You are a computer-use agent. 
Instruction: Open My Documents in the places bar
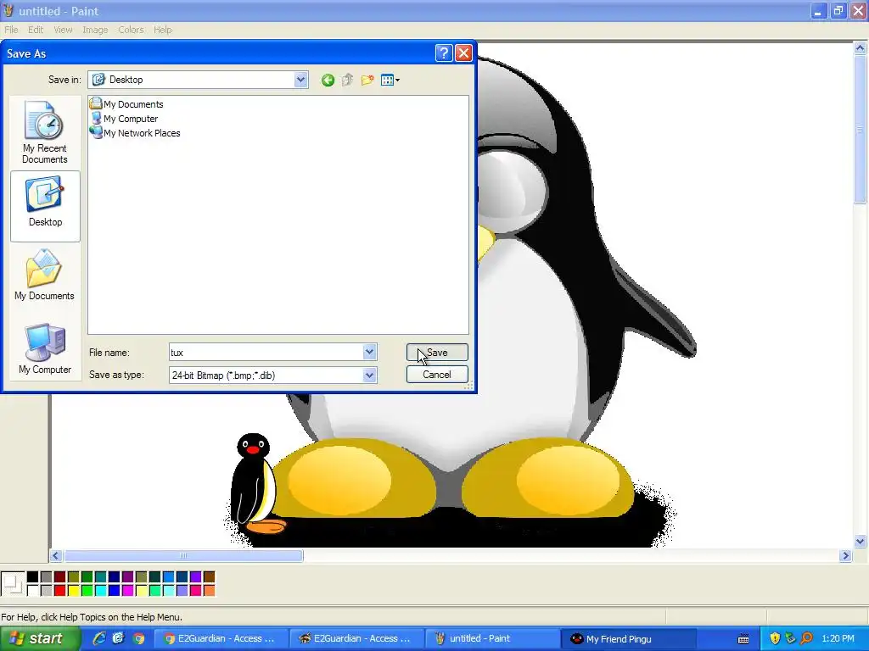[x=44, y=275]
